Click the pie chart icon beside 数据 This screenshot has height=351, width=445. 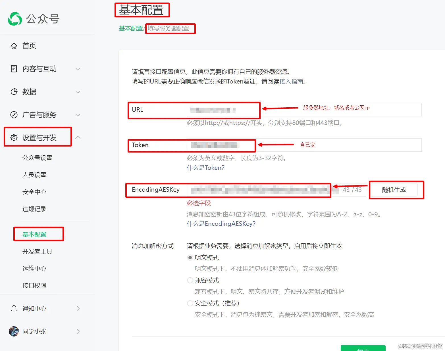(14, 92)
